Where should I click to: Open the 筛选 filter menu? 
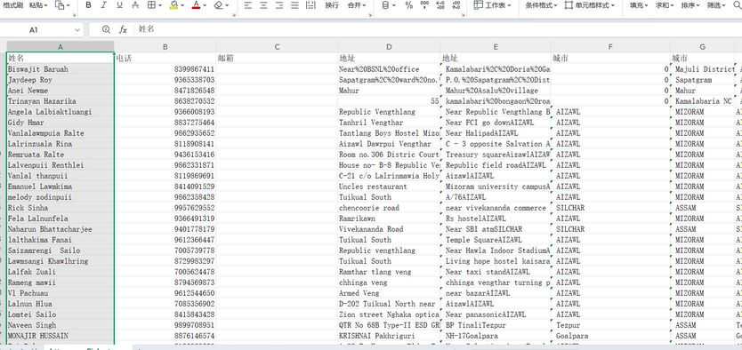point(715,5)
